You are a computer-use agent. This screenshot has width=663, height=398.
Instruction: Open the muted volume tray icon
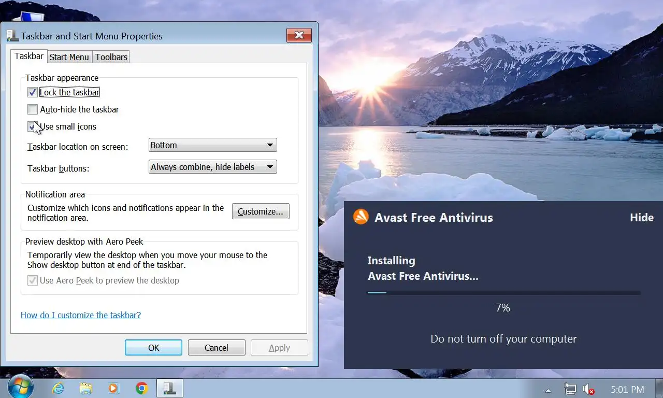[588, 389]
